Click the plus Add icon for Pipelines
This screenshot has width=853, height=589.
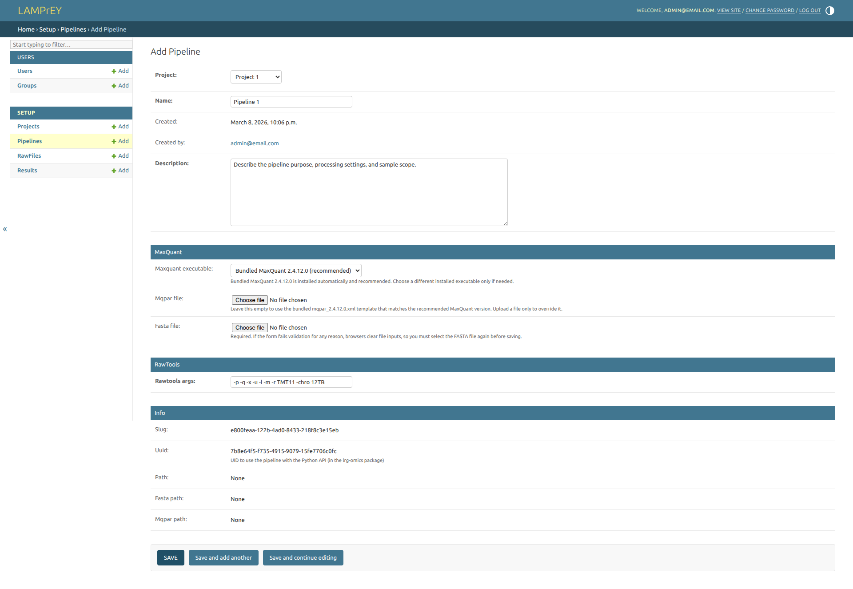[x=114, y=141]
